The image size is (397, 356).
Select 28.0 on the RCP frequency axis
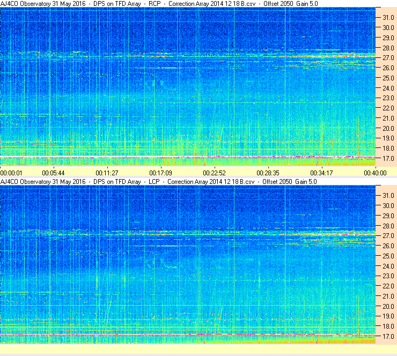pyautogui.click(x=388, y=48)
